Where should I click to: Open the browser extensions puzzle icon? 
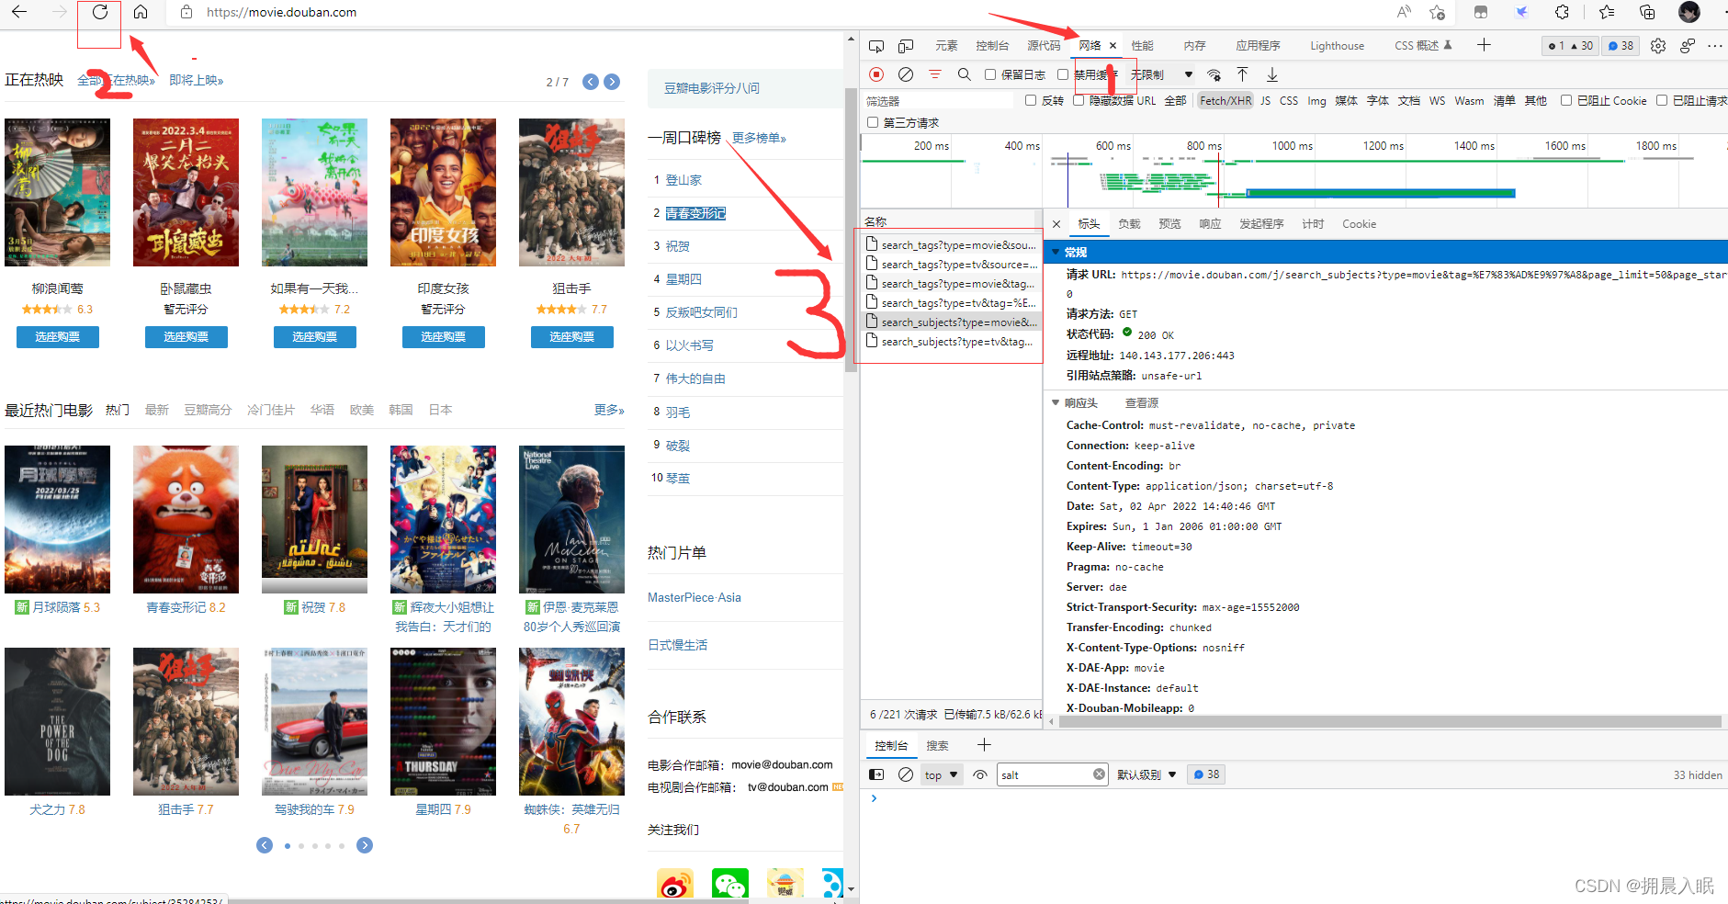tap(1562, 12)
